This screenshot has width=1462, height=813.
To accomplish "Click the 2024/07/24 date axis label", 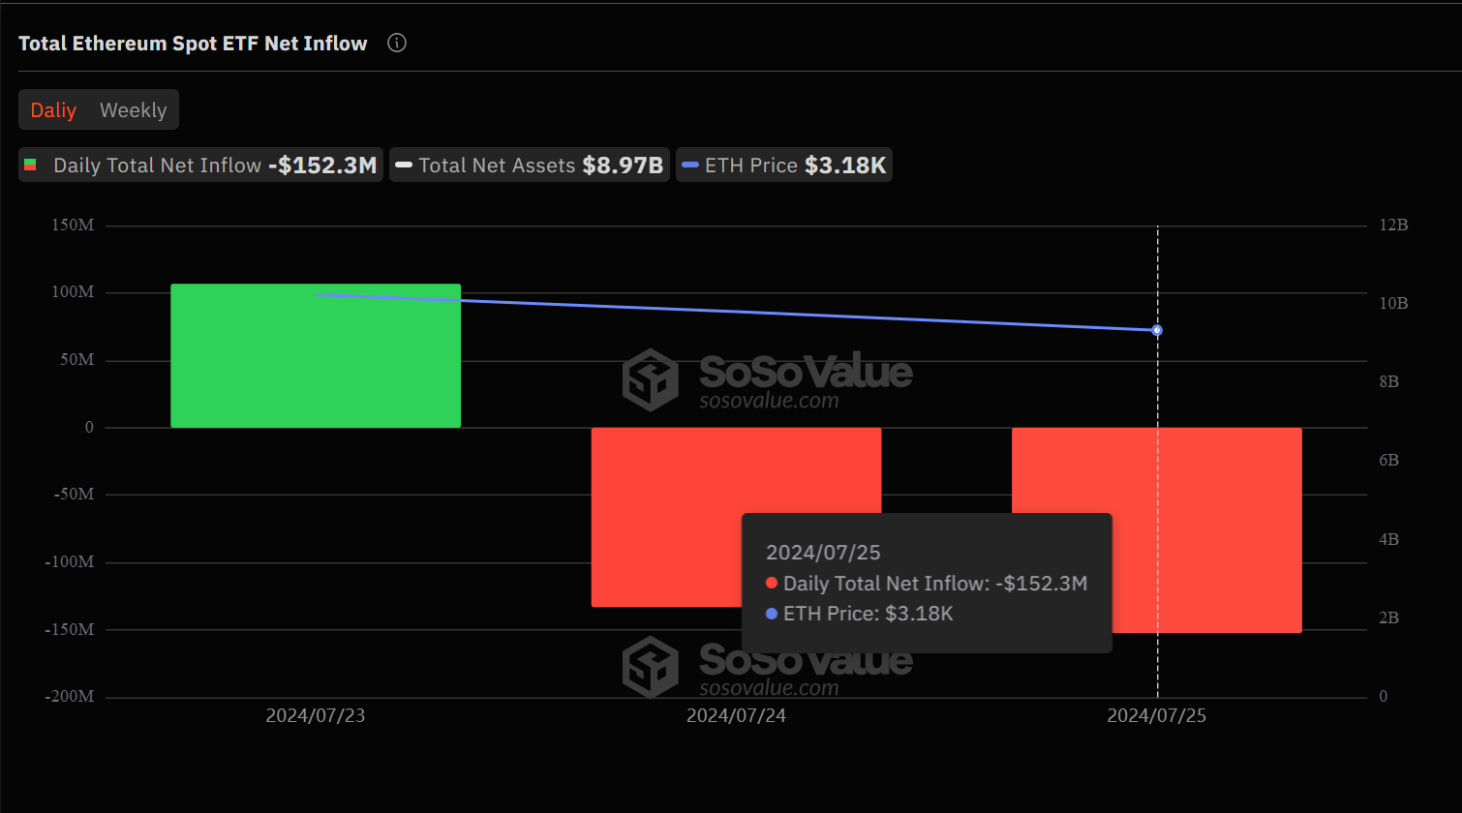I will coord(736,716).
